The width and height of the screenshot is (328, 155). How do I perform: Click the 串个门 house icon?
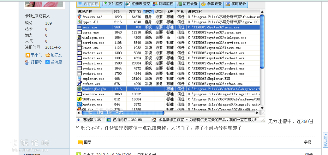tap(27, 55)
